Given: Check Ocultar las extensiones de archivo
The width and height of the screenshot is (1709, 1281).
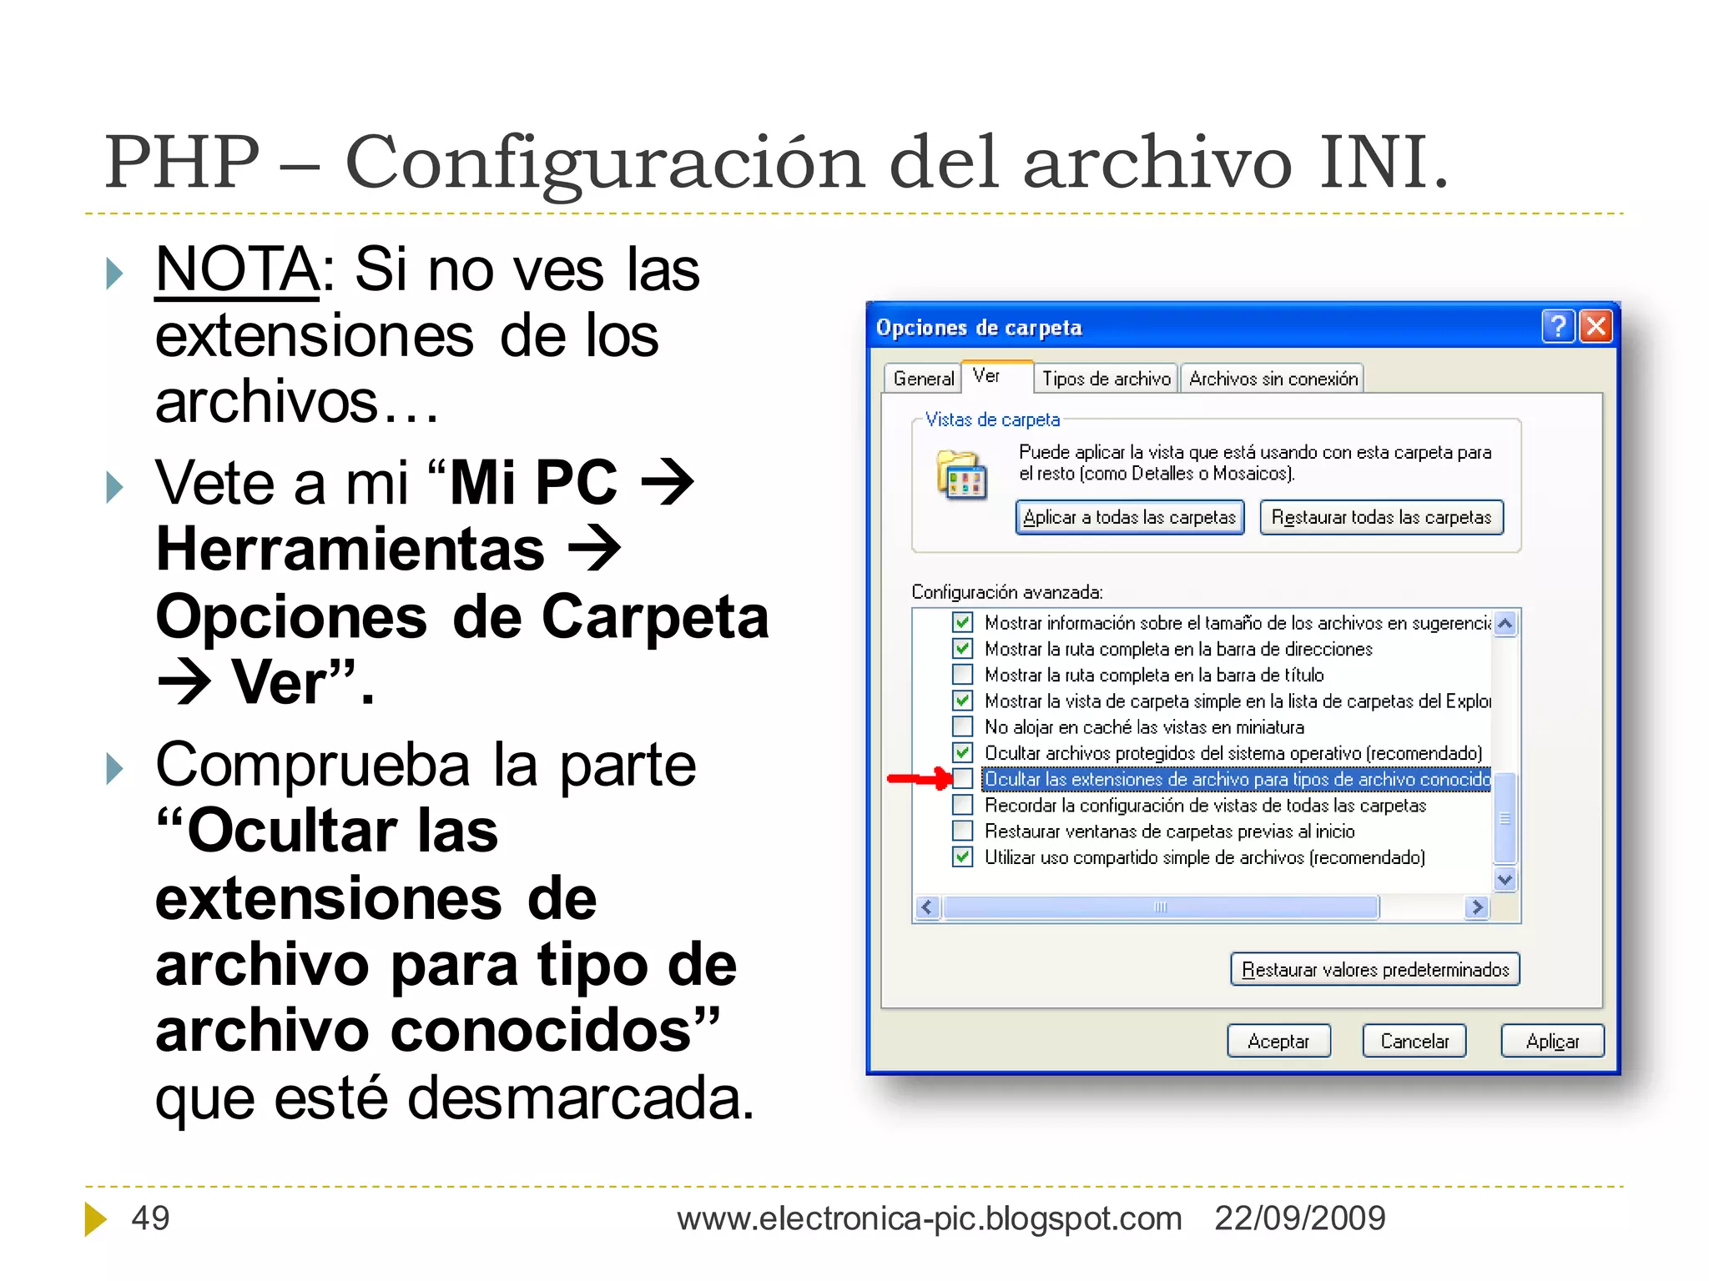Looking at the screenshot, I should tap(962, 779).
